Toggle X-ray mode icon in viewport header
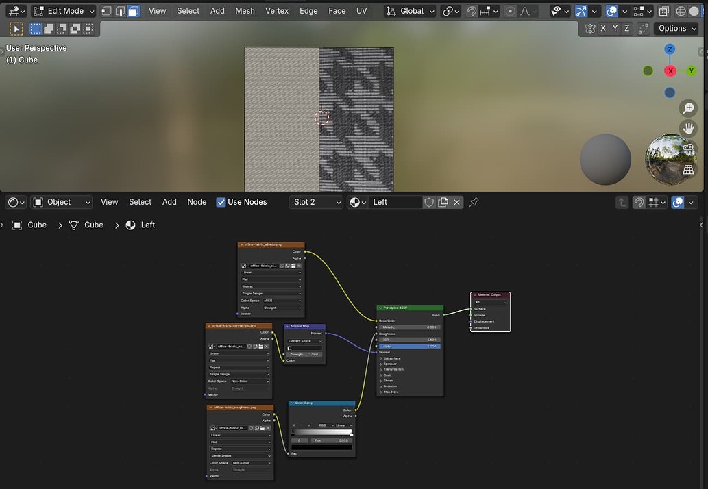 click(663, 11)
